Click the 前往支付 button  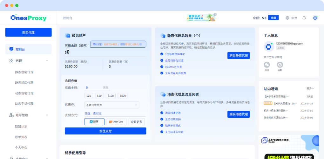(105, 131)
